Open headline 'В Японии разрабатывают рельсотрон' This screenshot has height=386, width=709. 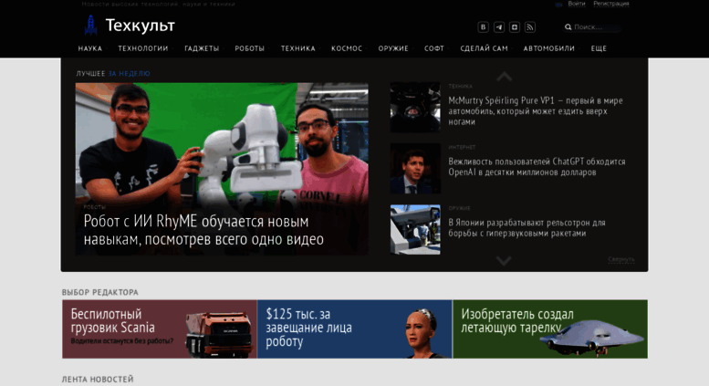[527, 228]
